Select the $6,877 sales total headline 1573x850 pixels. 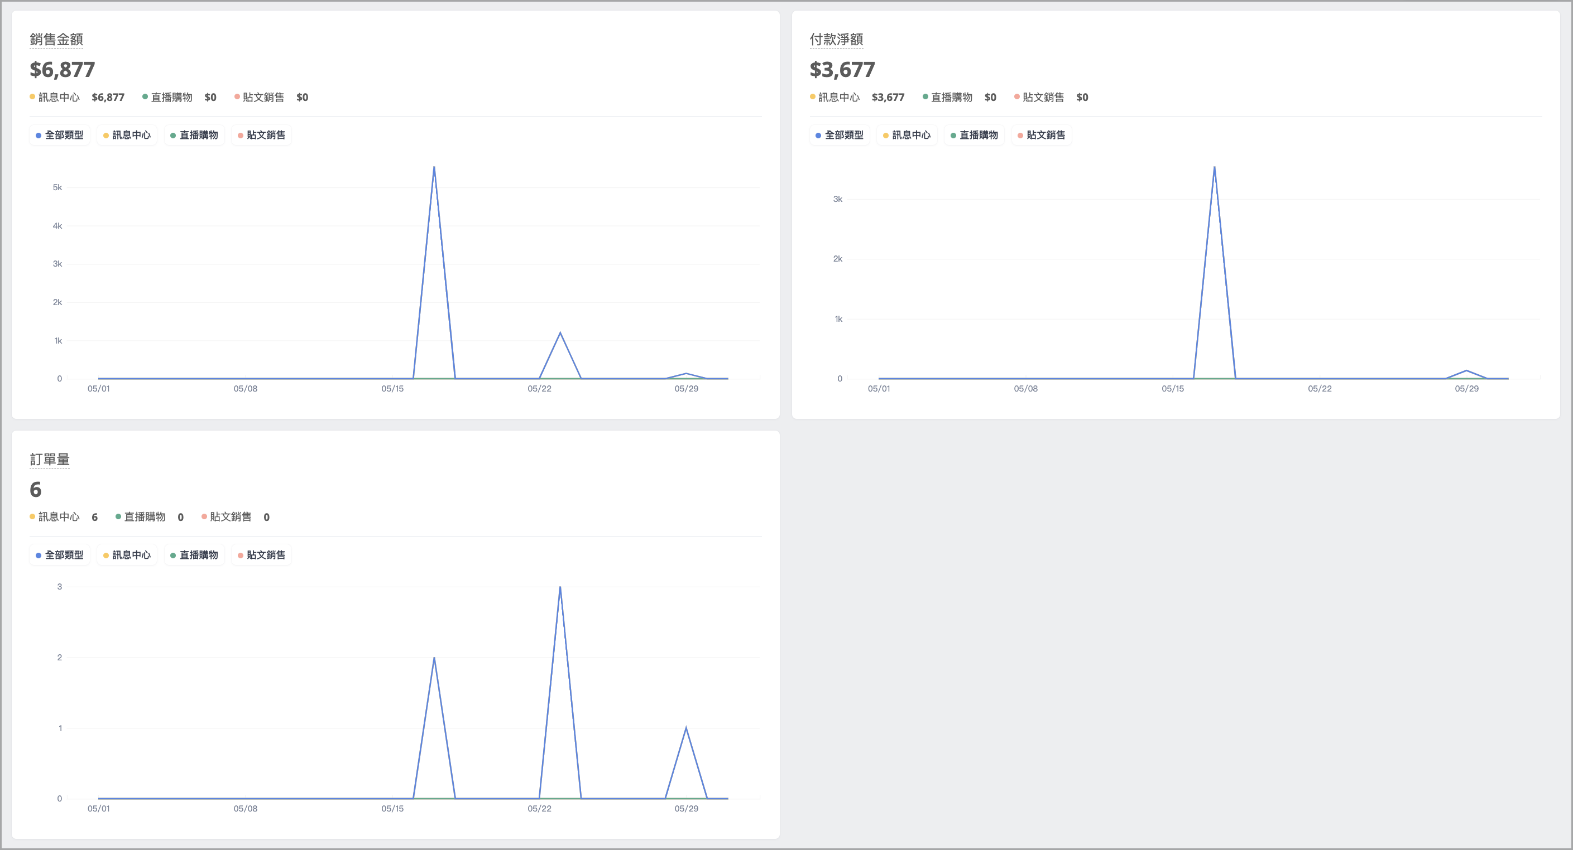point(63,70)
